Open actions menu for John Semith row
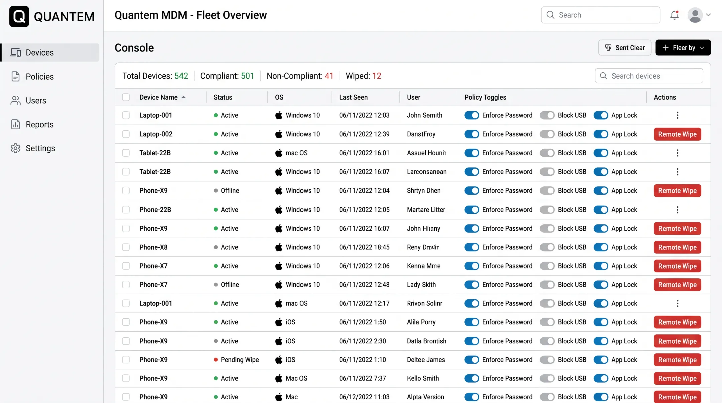Screen dimensions: 722x403 (x=677, y=115)
